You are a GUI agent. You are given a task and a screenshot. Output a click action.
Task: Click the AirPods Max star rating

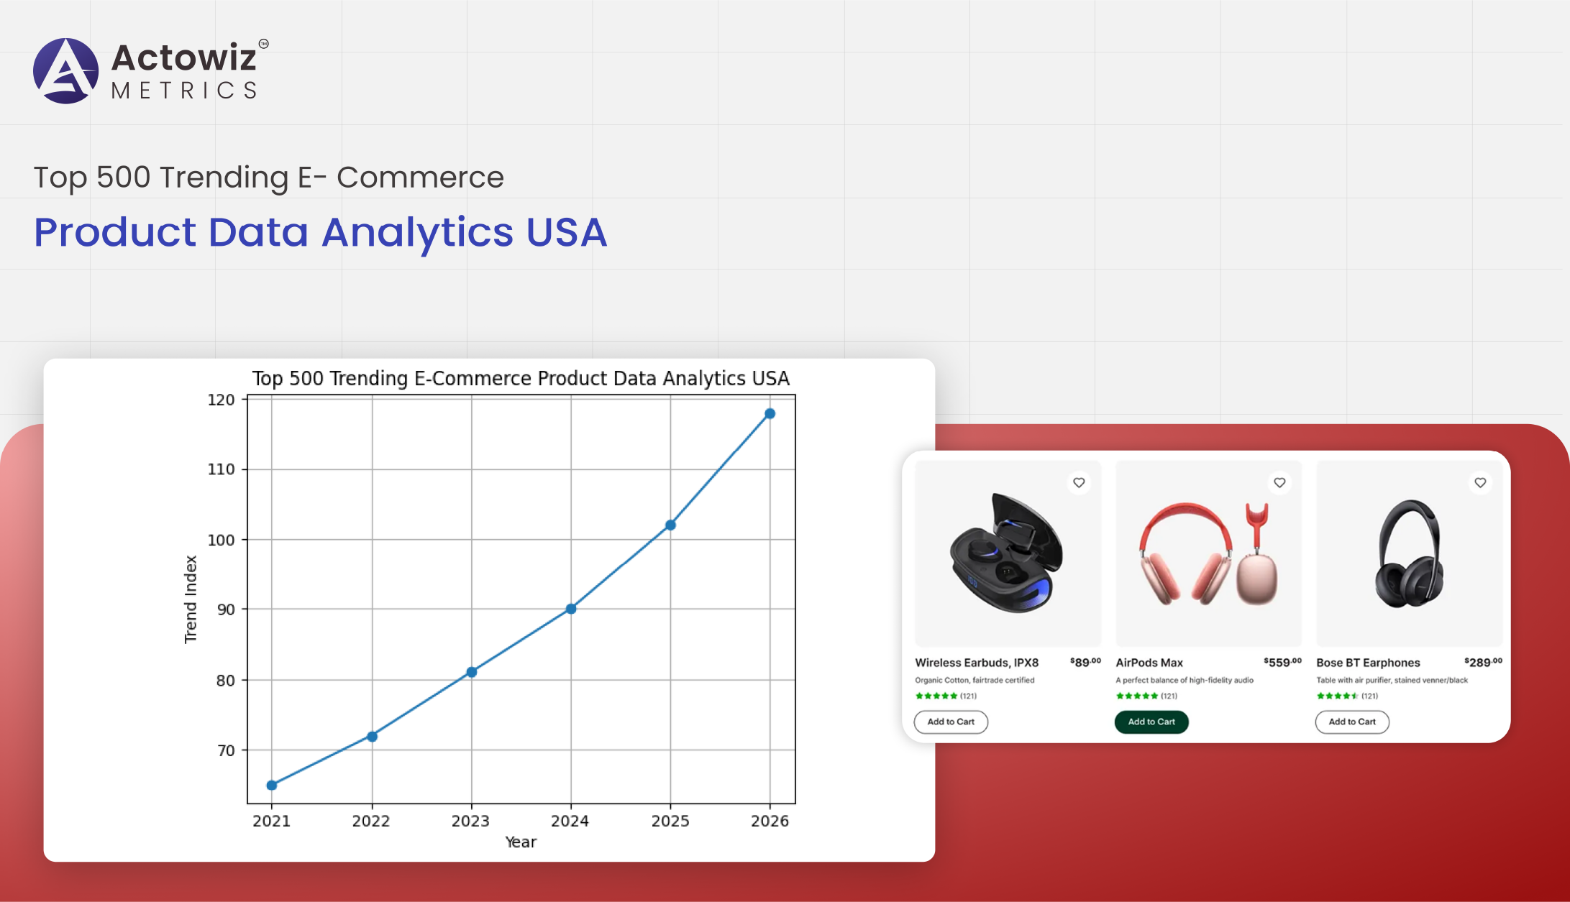click(1136, 696)
